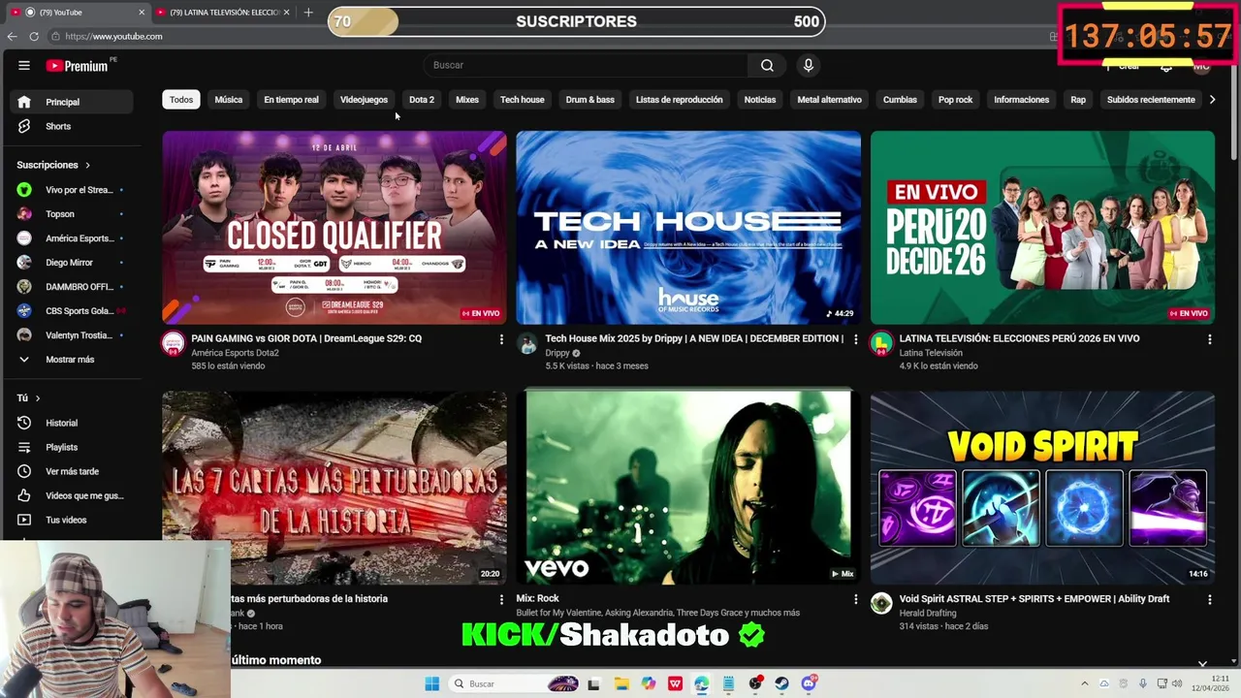Select the Dota 2 filter chip
The height and width of the screenshot is (698, 1241).
422,100
